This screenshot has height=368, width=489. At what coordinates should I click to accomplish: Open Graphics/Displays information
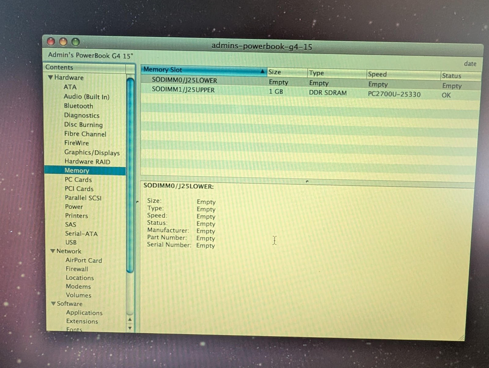point(92,153)
